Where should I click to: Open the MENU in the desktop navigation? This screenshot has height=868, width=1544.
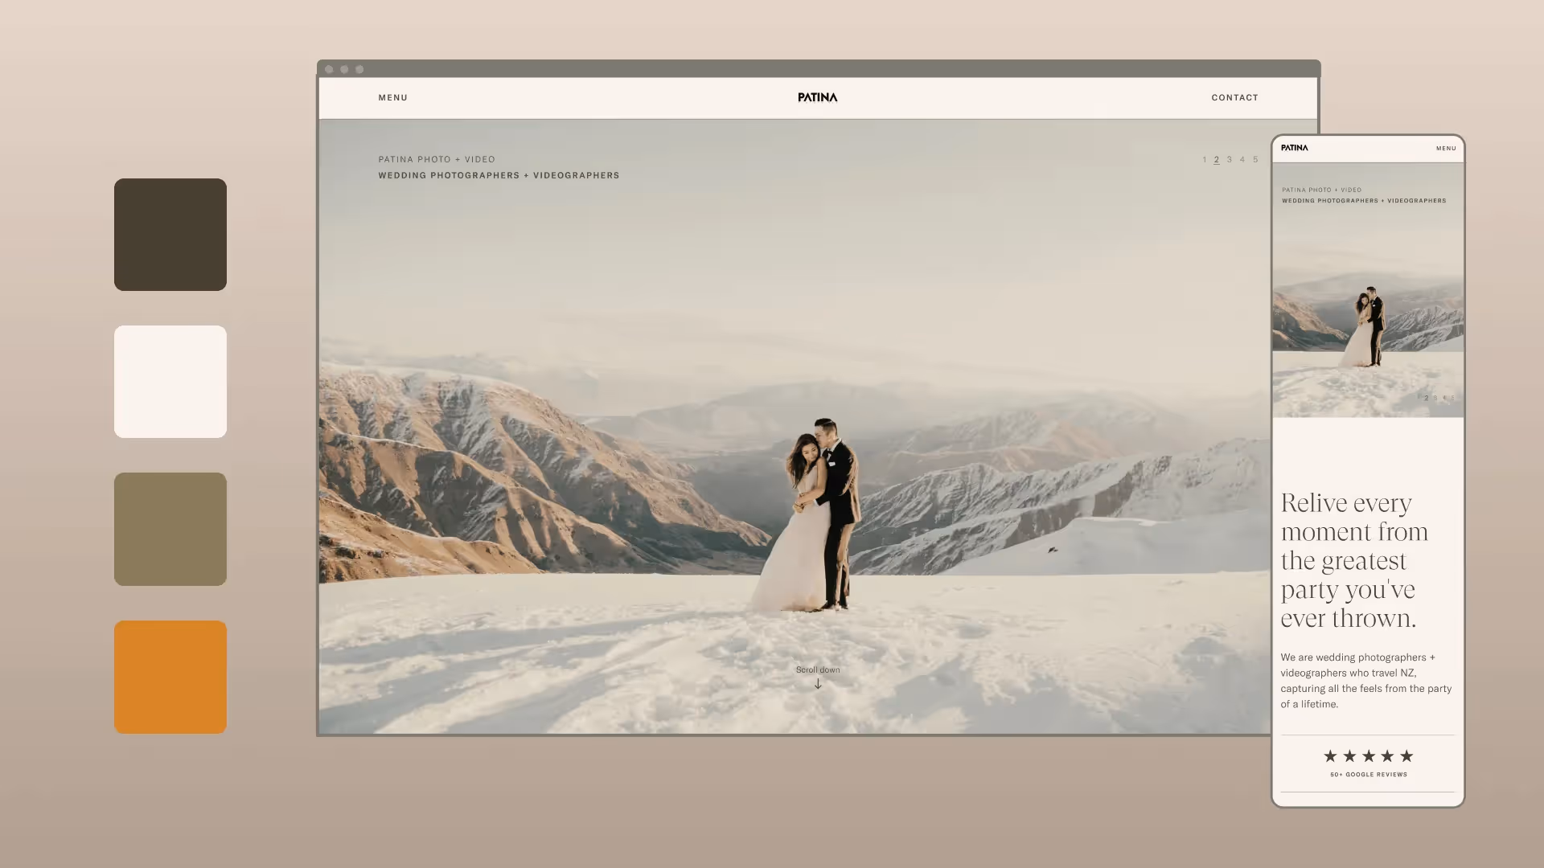[x=392, y=97]
